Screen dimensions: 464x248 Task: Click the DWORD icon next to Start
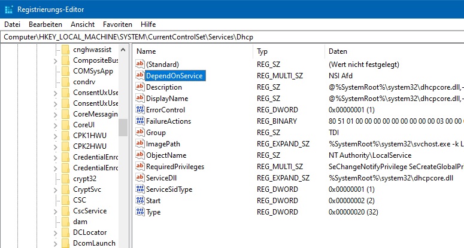click(x=140, y=200)
